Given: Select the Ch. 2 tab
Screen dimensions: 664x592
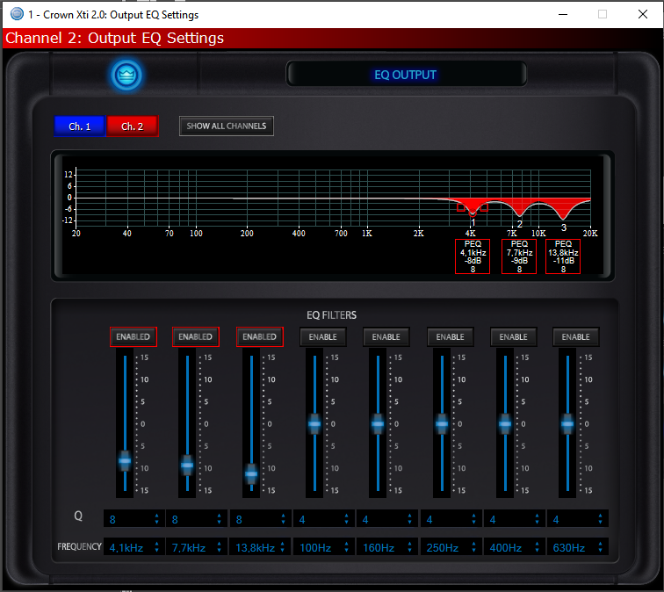Looking at the screenshot, I should coord(132,126).
